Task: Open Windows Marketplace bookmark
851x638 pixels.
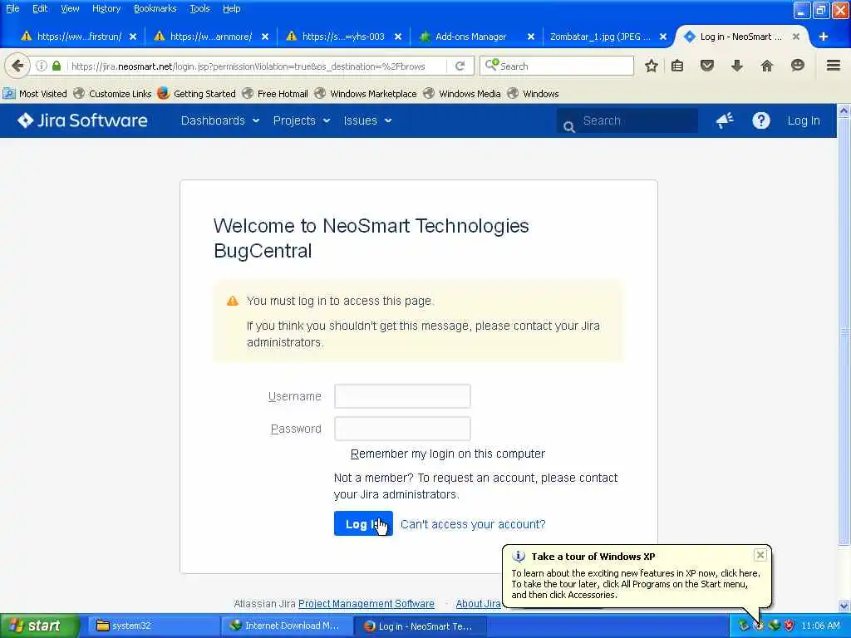Action: click(366, 93)
